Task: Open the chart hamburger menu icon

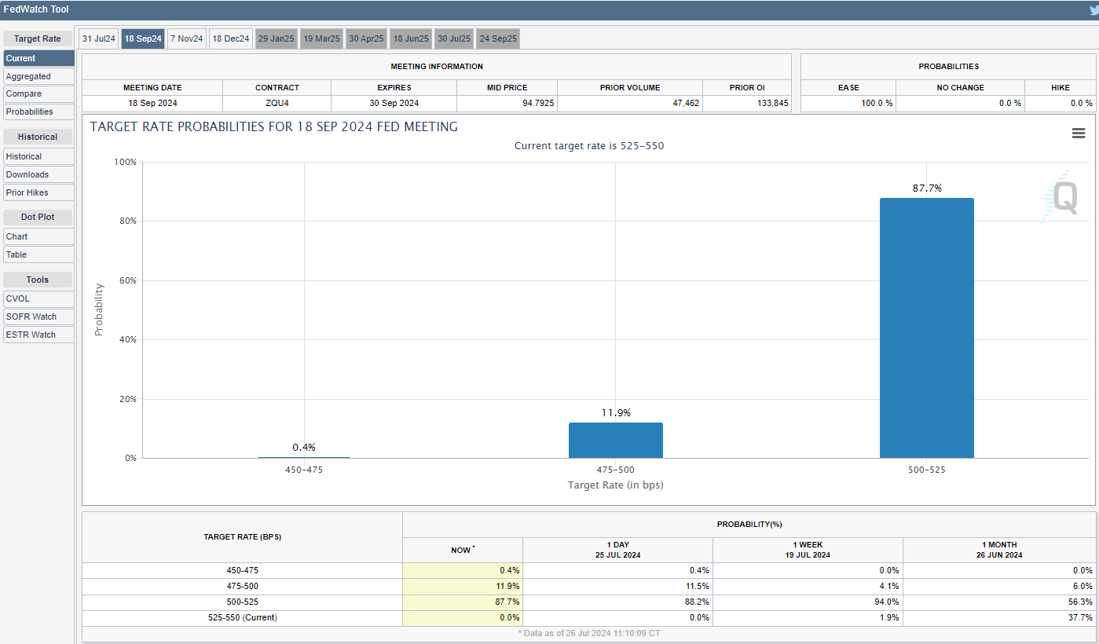Action: [x=1078, y=134]
